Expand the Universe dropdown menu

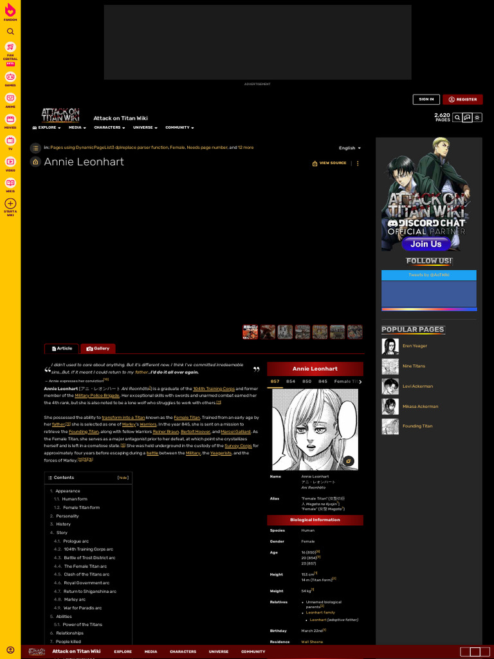(145, 128)
